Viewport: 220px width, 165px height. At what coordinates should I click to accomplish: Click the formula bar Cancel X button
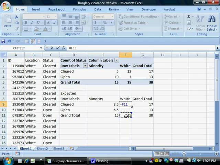click(x=52, y=48)
